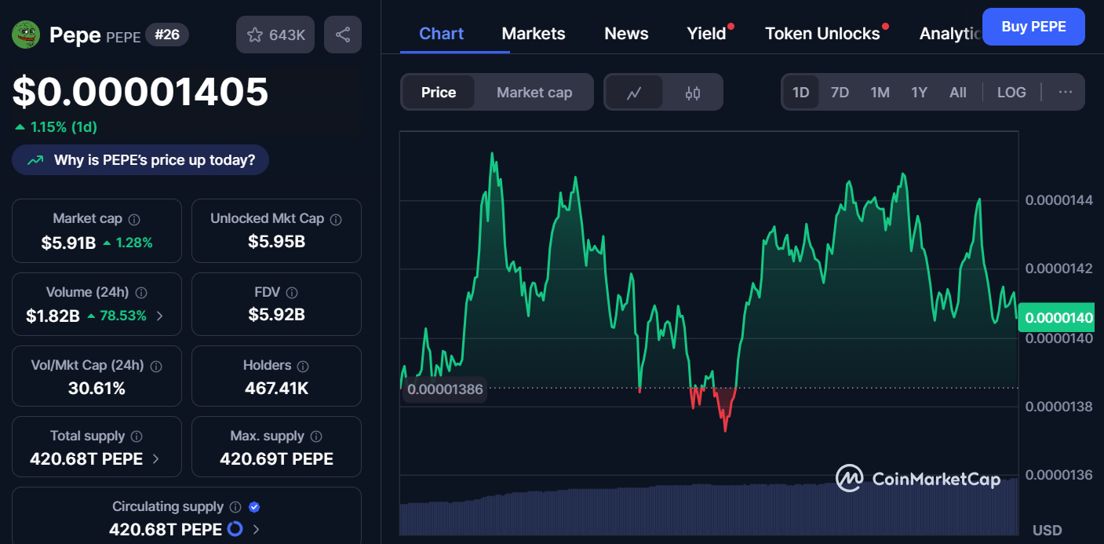Set chart range to 1Y
This screenshot has height=544, width=1104.
tap(919, 93)
